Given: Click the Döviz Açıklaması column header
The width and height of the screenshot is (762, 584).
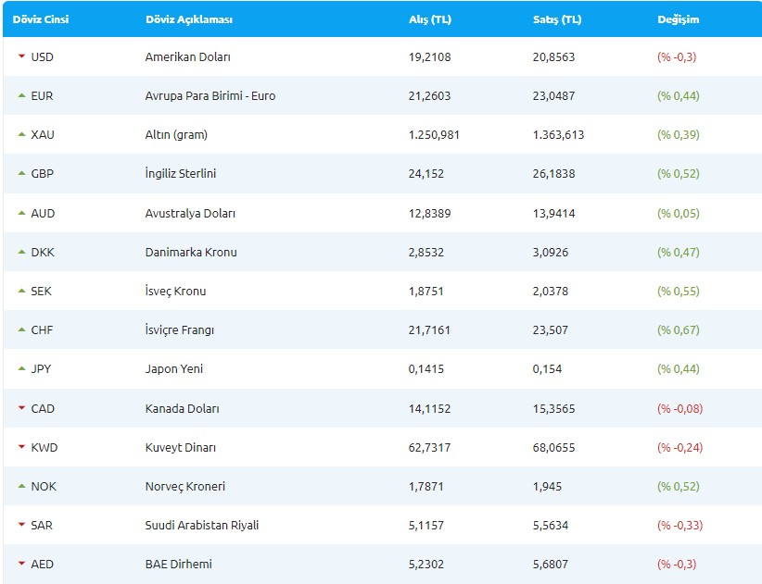Looking at the screenshot, I should point(189,19).
